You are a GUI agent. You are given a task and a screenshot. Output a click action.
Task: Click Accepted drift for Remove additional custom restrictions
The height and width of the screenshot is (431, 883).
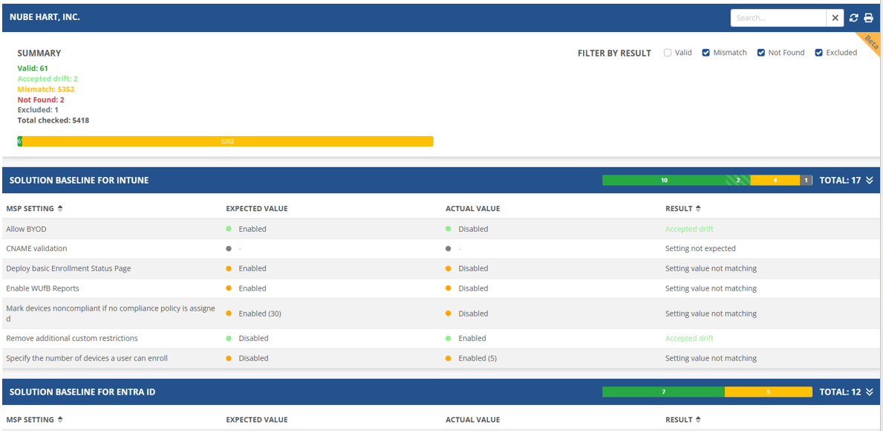689,338
